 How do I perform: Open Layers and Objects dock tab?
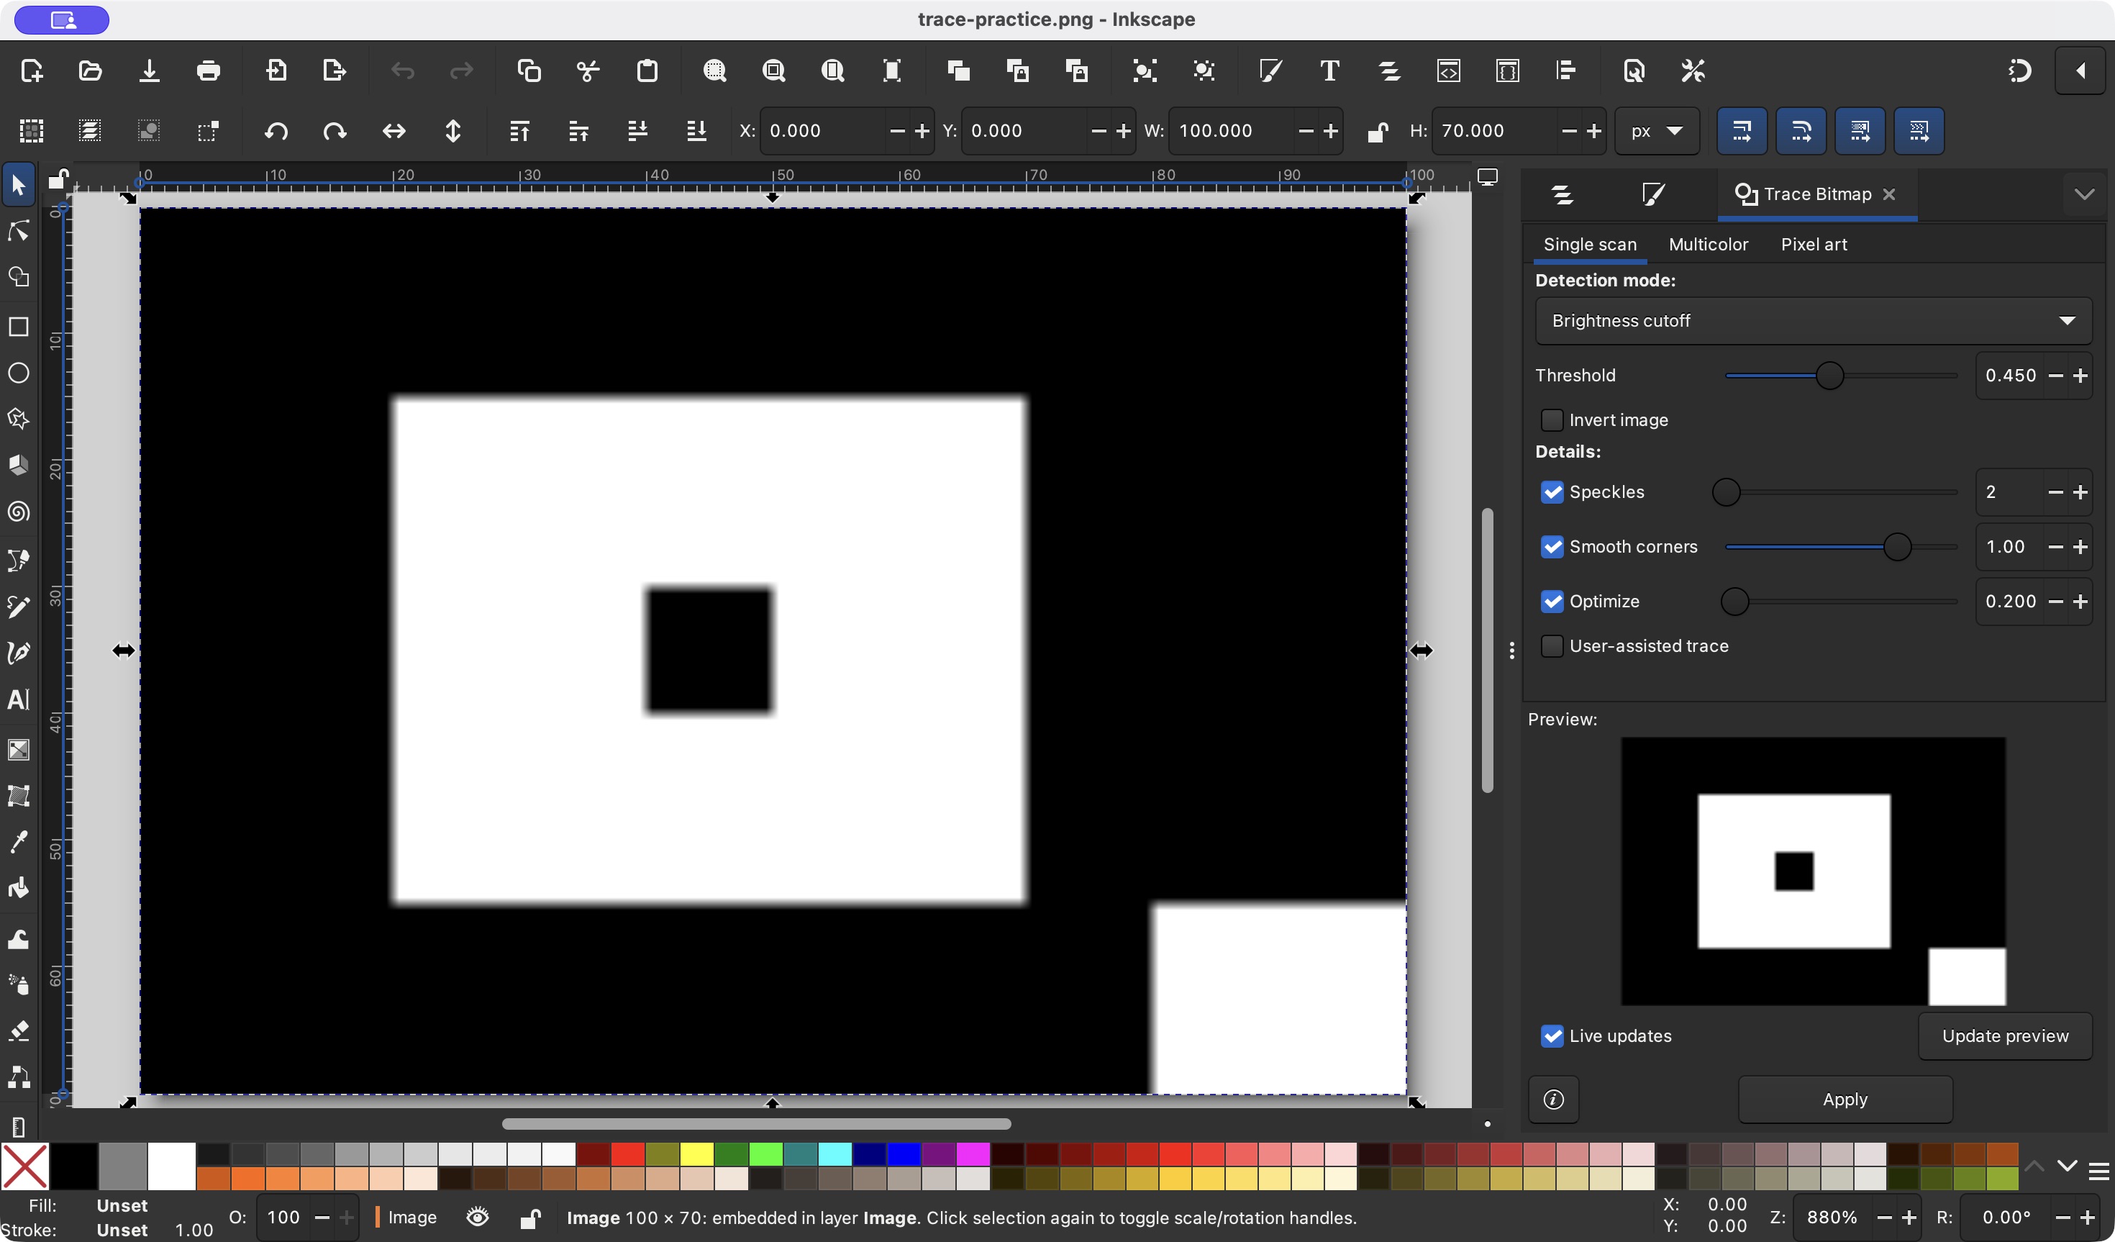[1562, 195]
